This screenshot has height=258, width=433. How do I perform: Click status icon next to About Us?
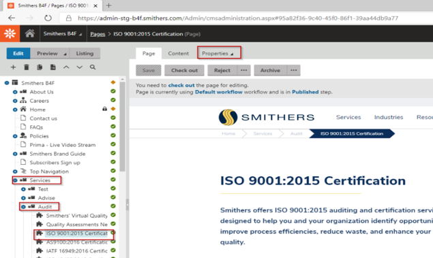(113, 91)
